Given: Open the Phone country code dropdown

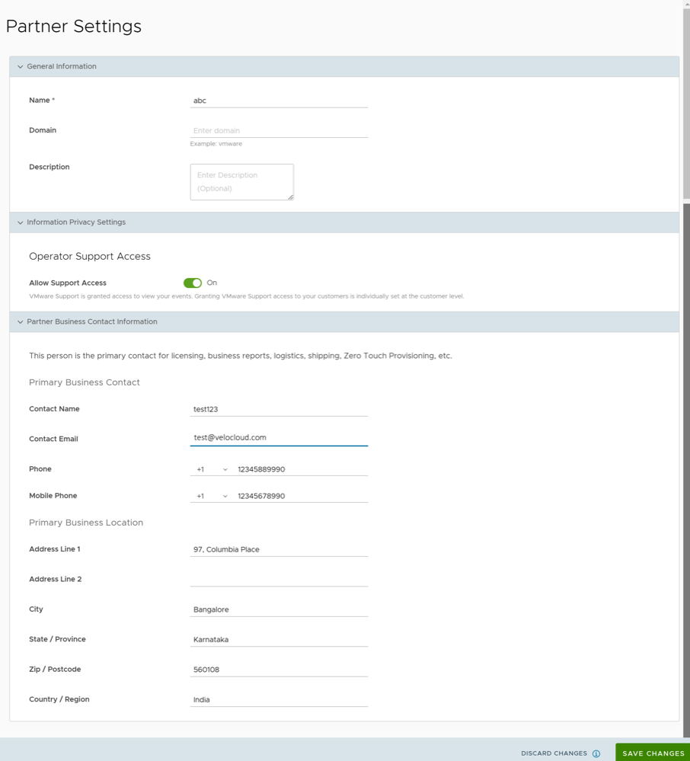Looking at the screenshot, I should 224,468.
